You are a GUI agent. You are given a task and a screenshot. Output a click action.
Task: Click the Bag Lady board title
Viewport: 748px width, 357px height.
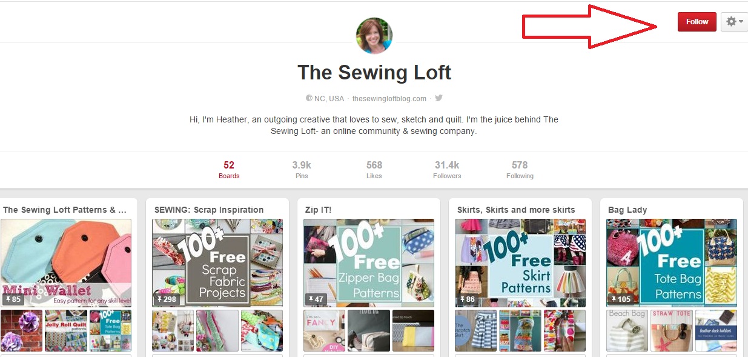[x=627, y=210]
